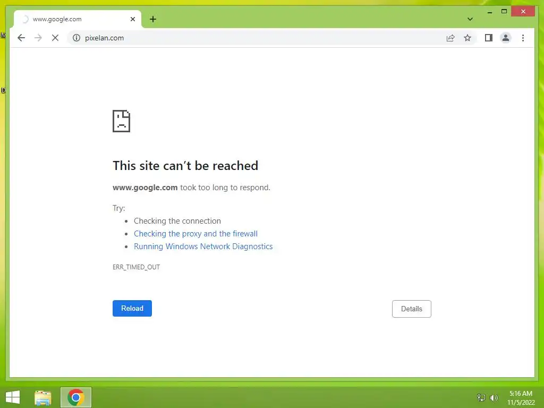This screenshot has width=544, height=408.
Task: View site information icon in address bar
Action: pos(76,38)
